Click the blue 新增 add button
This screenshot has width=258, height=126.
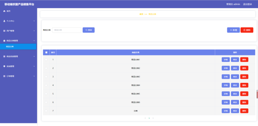233,30
